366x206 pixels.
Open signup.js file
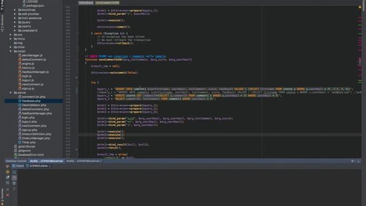[x=26, y=89]
